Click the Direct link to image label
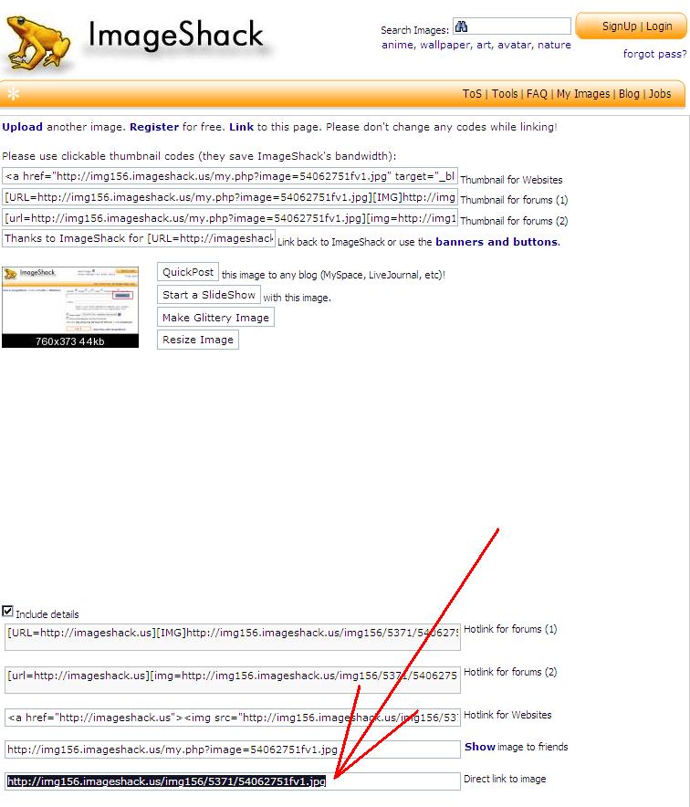 point(505,779)
